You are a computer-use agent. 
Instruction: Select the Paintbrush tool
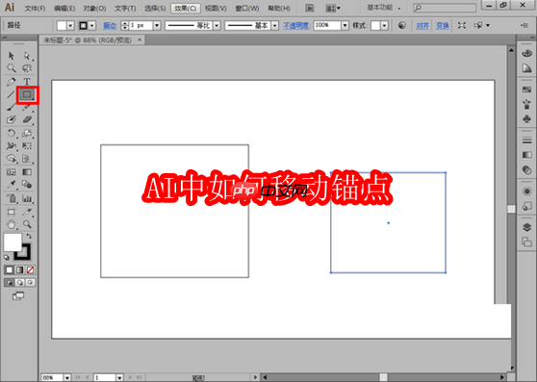(11, 108)
